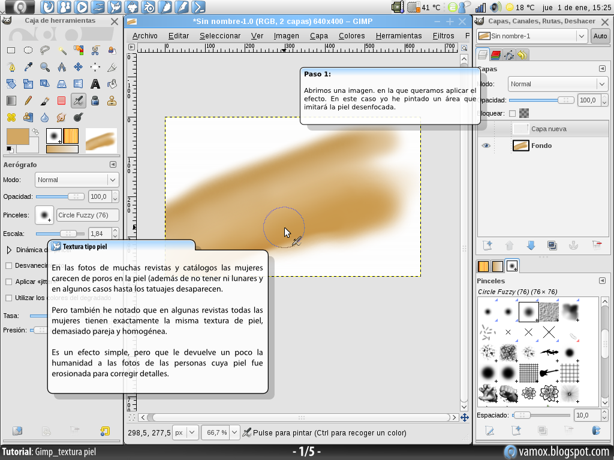Select the Zoom magnifier tool

(45, 67)
